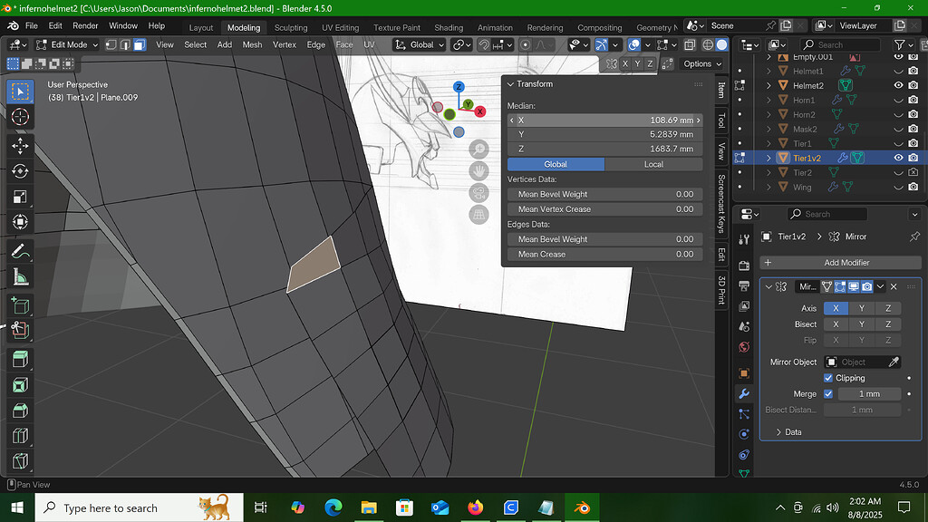The width and height of the screenshot is (928, 522).
Task: Click the Mirror Object eyedropper
Action: (x=894, y=362)
